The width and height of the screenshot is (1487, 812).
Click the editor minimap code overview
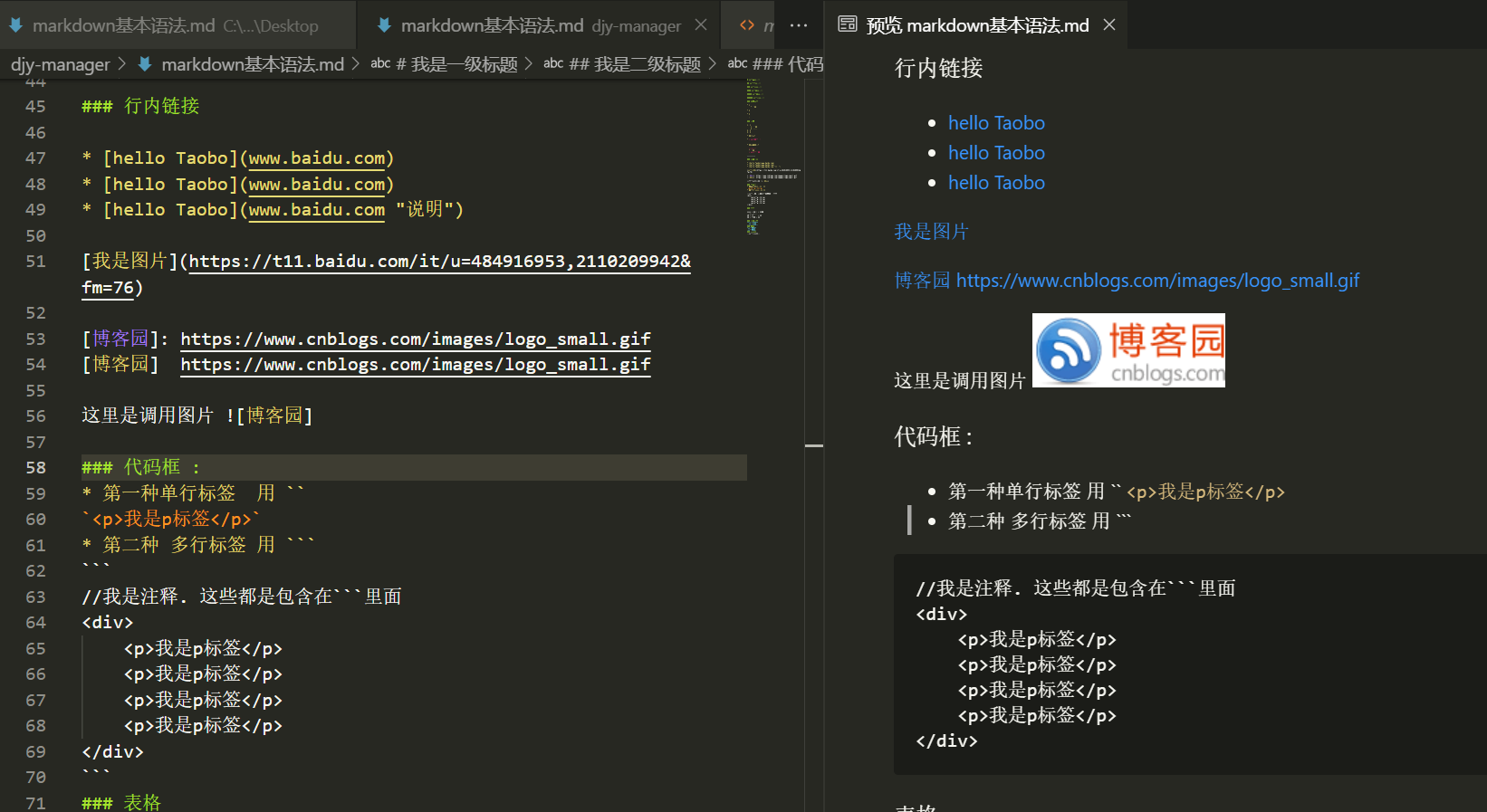[x=774, y=156]
